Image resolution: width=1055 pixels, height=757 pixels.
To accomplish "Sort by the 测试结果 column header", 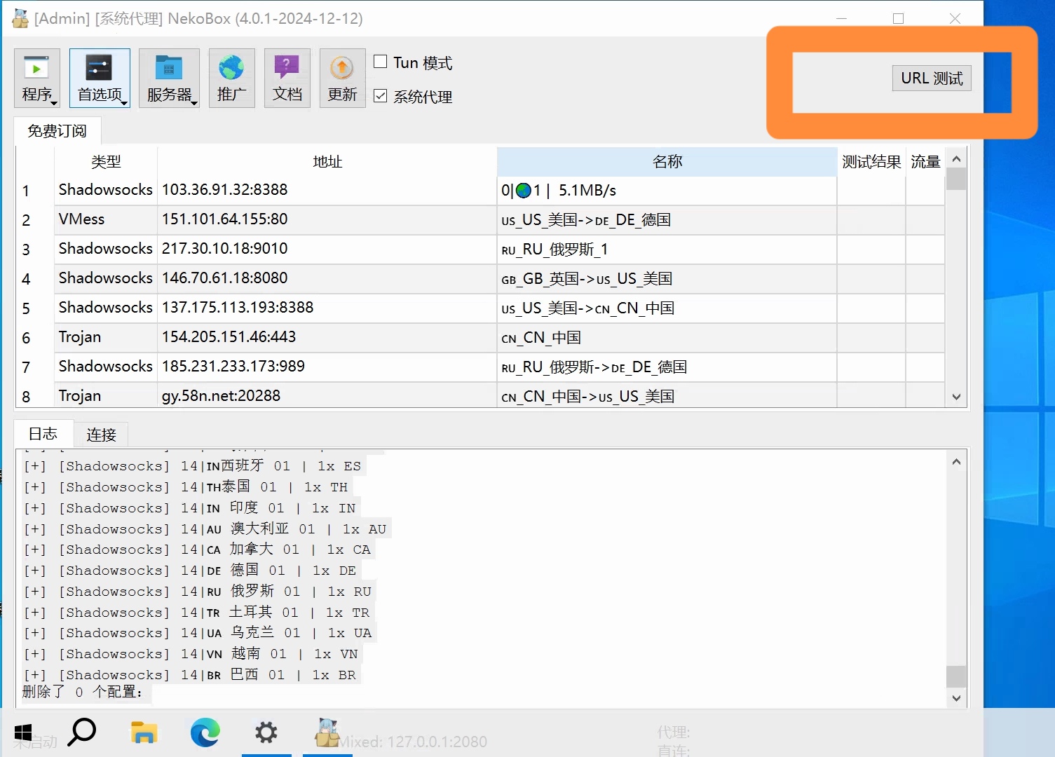I will [x=871, y=161].
